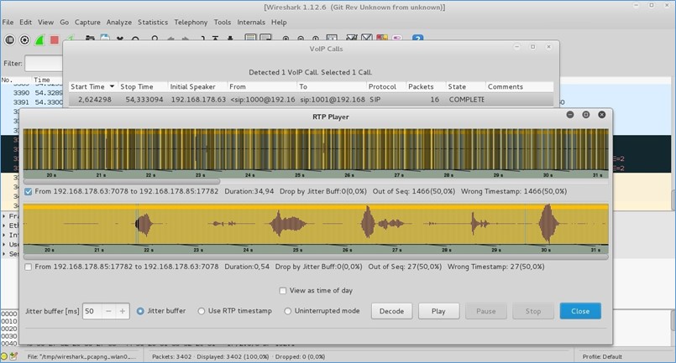Click the capture interfaces list icon
This screenshot has width=676, height=363.
coord(9,39)
